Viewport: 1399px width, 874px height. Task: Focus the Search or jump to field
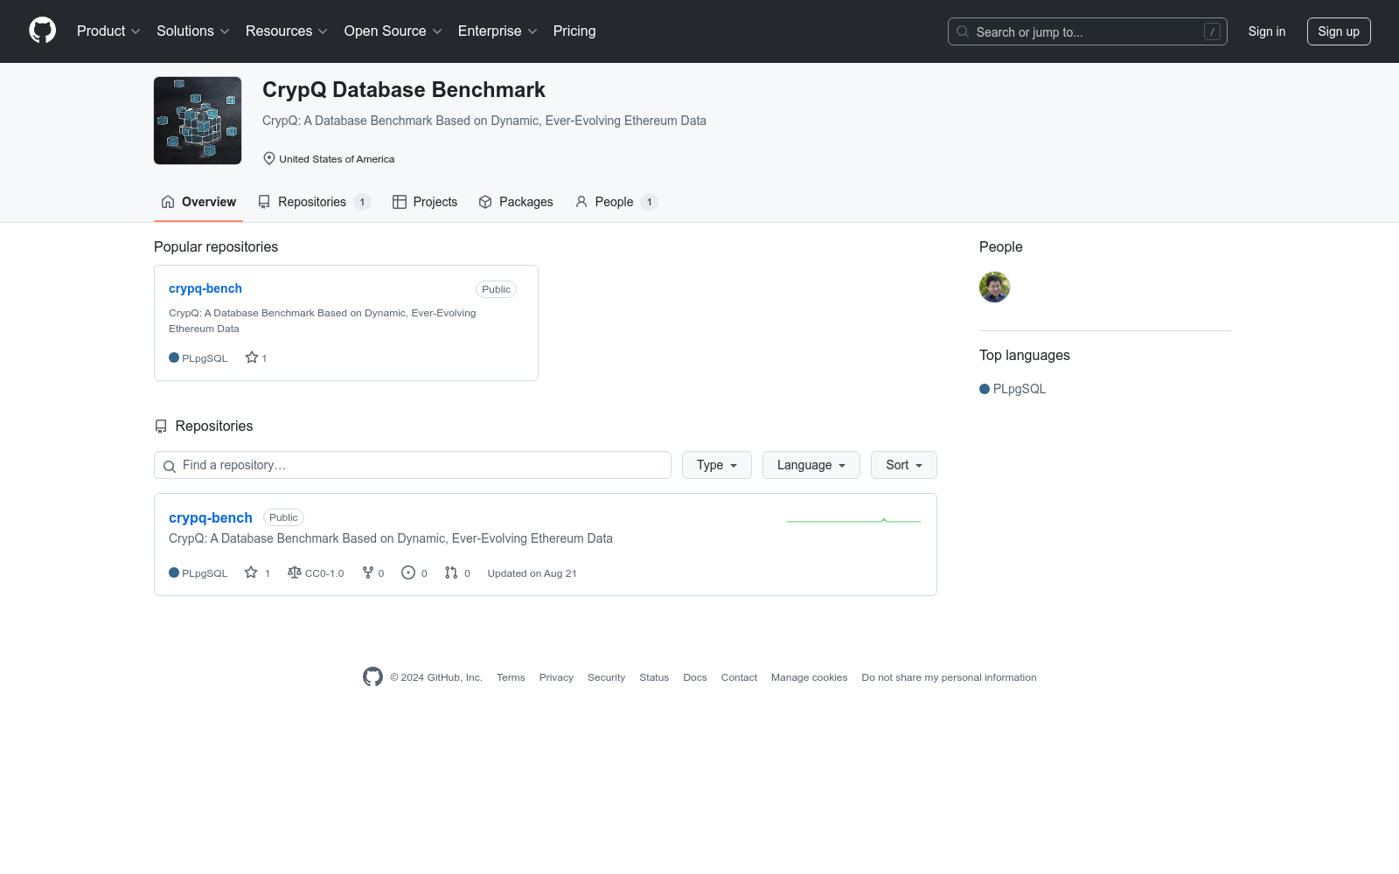pyautogui.click(x=1088, y=31)
